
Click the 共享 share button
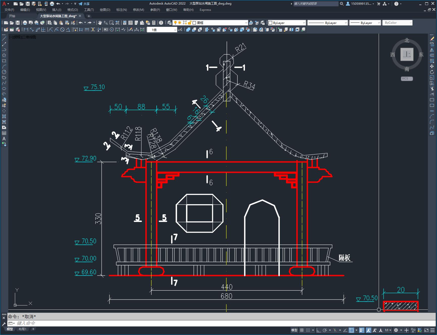(x=84, y=4)
